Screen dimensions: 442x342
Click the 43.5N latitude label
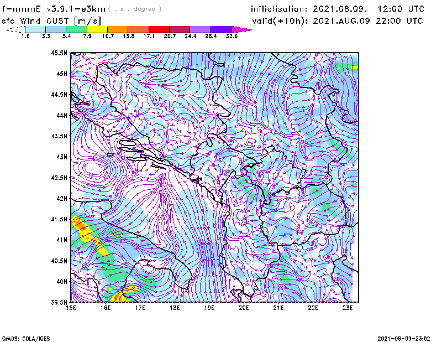(59, 136)
